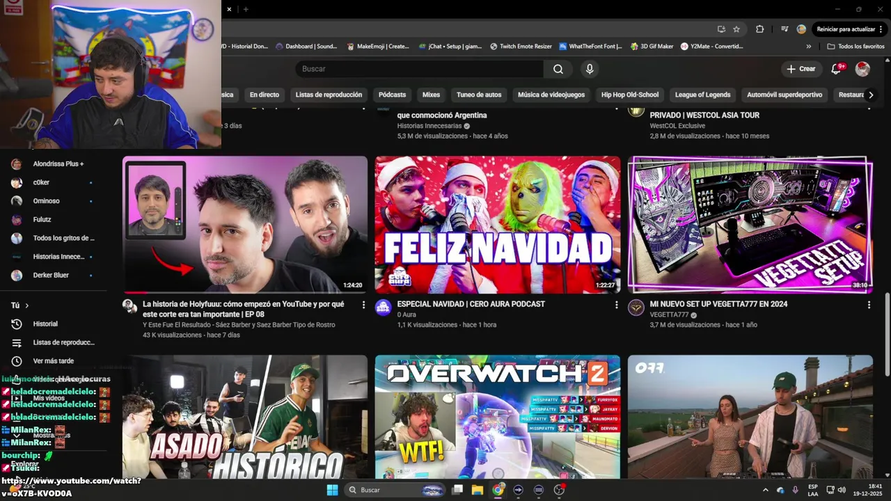Bookmark this page with the star icon
This screenshot has width=891, height=501.
(736, 29)
